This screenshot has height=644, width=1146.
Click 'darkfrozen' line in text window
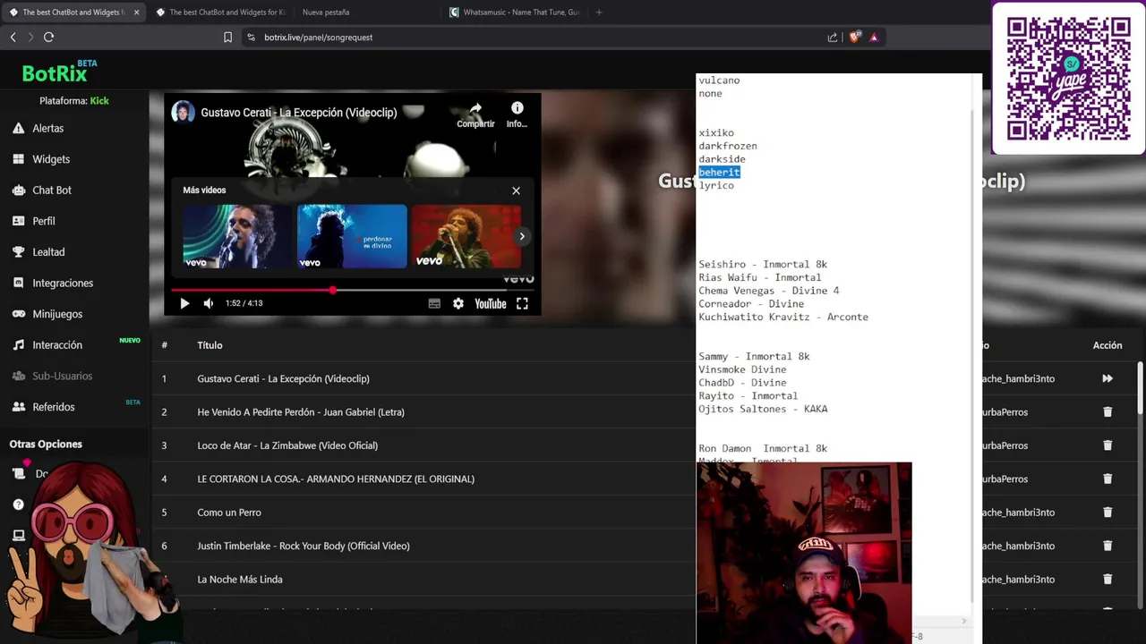click(x=728, y=146)
